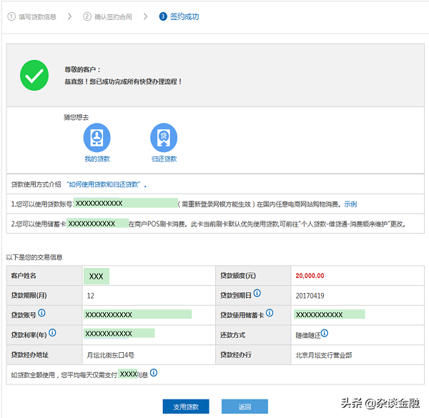Click info icon after daily interest note
Image resolution: width=429 pixels, height=418 pixels.
tap(154, 372)
